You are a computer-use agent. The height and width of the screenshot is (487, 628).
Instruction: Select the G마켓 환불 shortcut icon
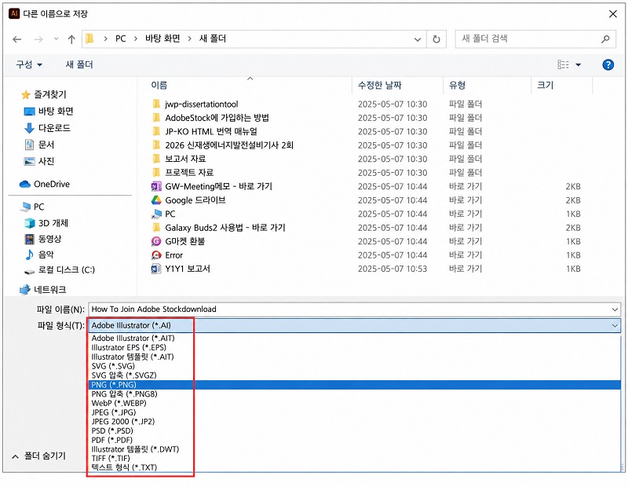156,241
